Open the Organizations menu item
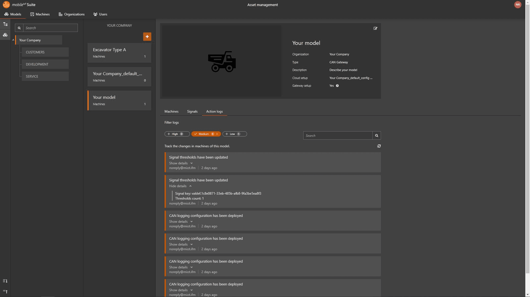530x297 pixels. click(x=71, y=14)
